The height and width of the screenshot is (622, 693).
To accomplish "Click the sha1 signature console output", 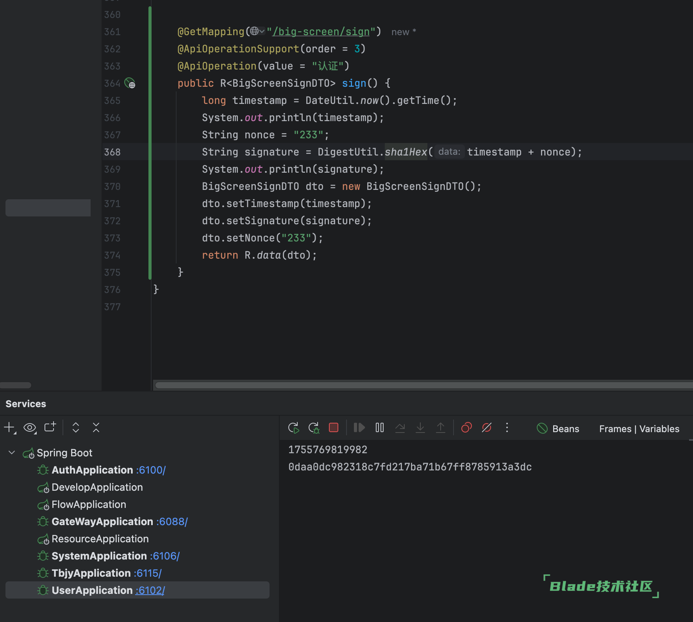I will coord(410,467).
